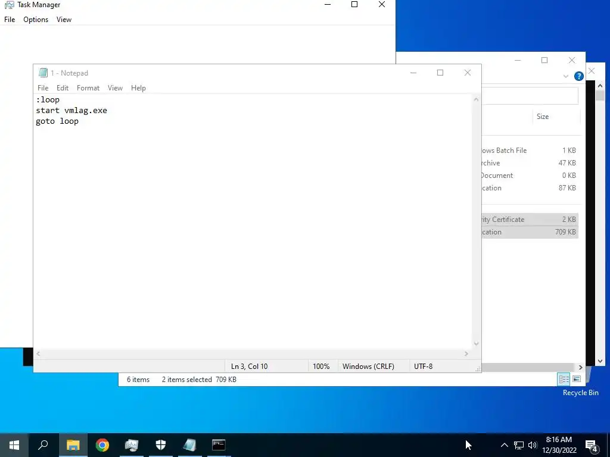Open the Explorer Help question mark icon

(579, 76)
